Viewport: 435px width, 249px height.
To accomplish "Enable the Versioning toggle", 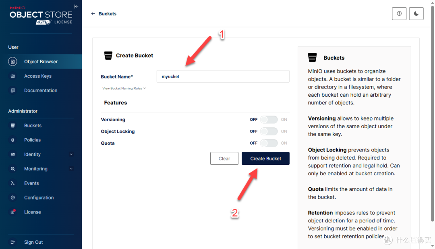I will (269, 119).
